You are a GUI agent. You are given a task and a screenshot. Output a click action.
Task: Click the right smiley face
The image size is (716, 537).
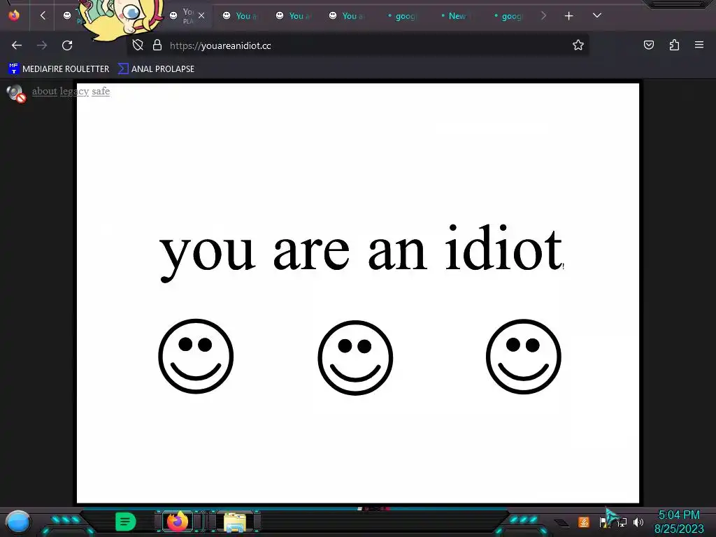(523, 357)
